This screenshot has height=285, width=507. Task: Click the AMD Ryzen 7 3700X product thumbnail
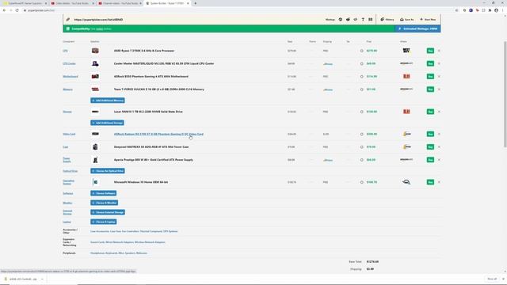pyautogui.click(x=95, y=51)
